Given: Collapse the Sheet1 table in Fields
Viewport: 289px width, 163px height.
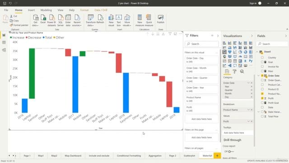Looking at the screenshot, I should coord(257,52).
